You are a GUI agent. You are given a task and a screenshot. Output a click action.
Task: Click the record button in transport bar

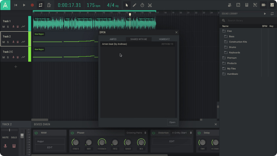click(x=32, y=5)
